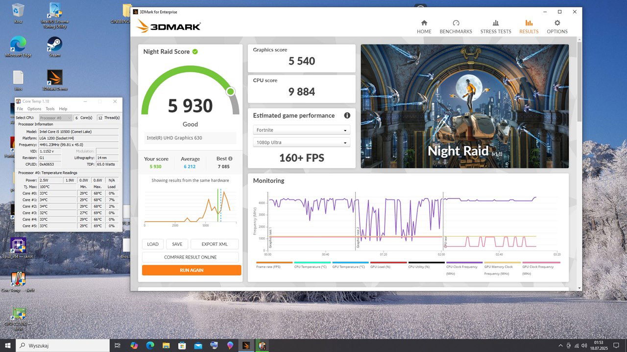Image resolution: width=627 pixels, height=352 pixels.
Task: Select the bios file on desktop
Action: coord(18,81)
